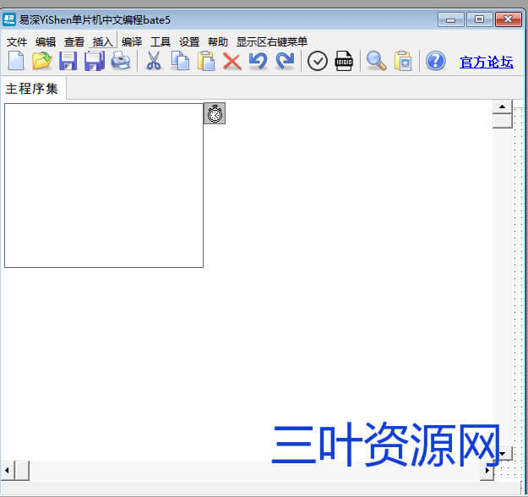Open the 编辑 menu

46,41
